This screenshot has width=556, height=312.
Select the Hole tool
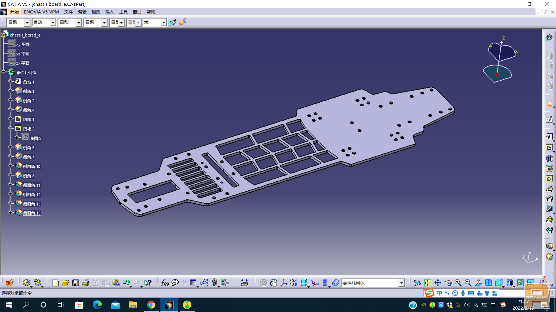click(549, 179)
